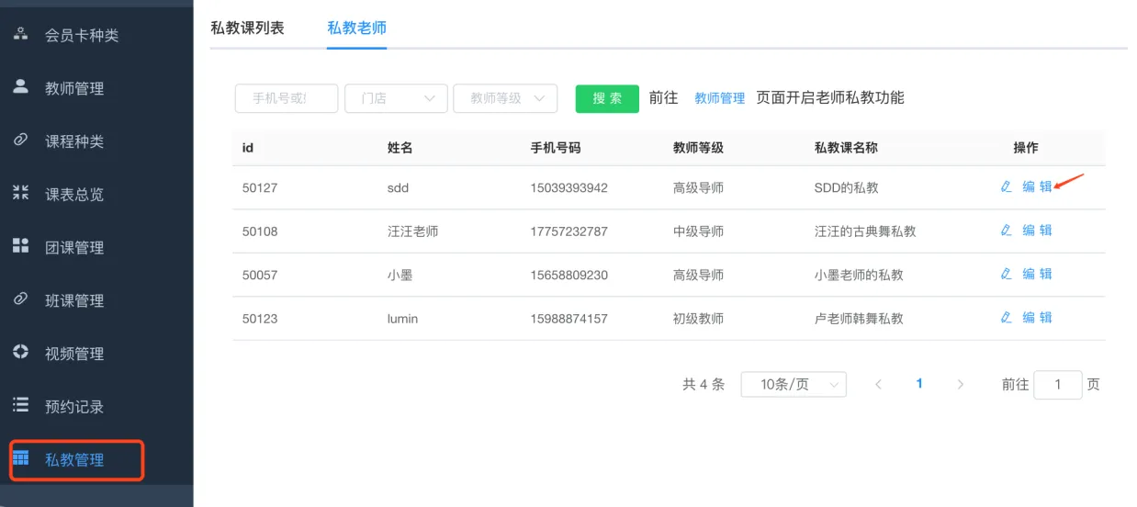Screen dimensions: 1137x507
Task: Click the 视频管理 sidebar icon
Action: (x=20, y=353)
